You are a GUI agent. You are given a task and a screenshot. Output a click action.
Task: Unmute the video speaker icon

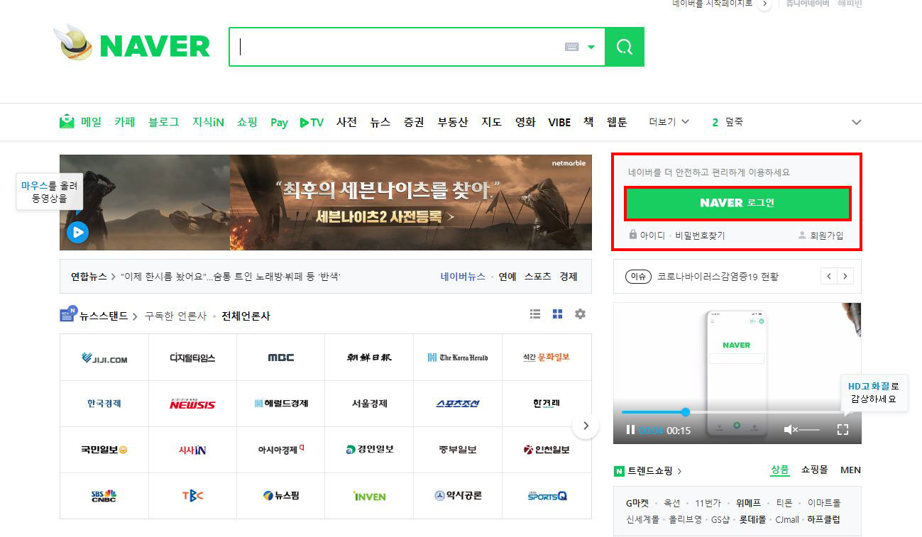click(x=791, y=430)
